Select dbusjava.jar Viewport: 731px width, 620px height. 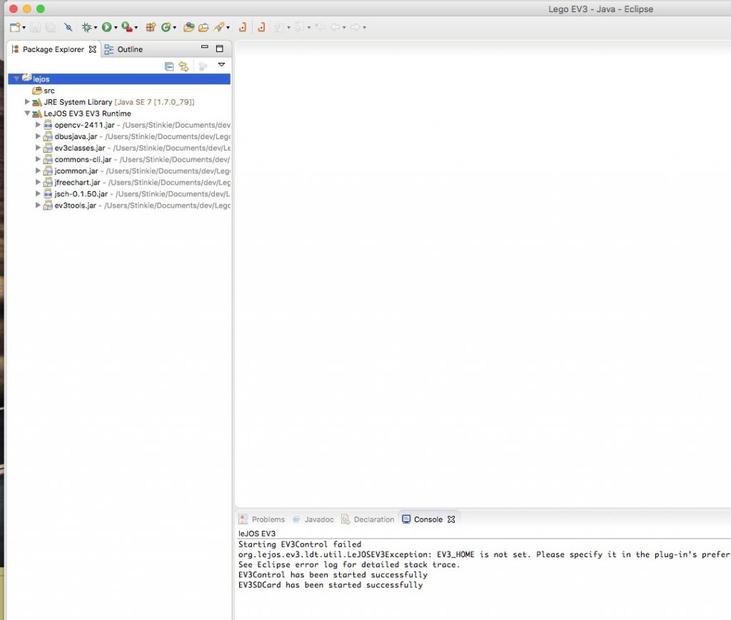76,136
